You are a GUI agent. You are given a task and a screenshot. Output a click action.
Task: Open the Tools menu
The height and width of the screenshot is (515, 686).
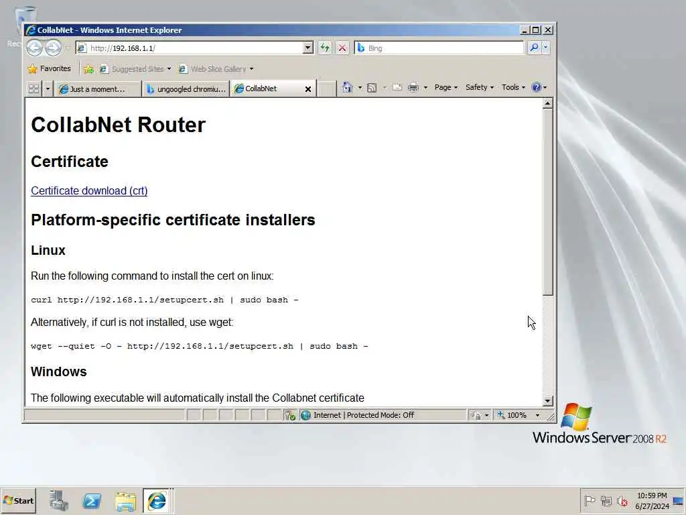pyautogui.click(x=513, y=87)
